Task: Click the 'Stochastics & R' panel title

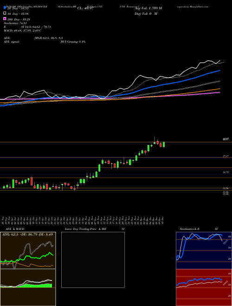Action: click(189, 229)
